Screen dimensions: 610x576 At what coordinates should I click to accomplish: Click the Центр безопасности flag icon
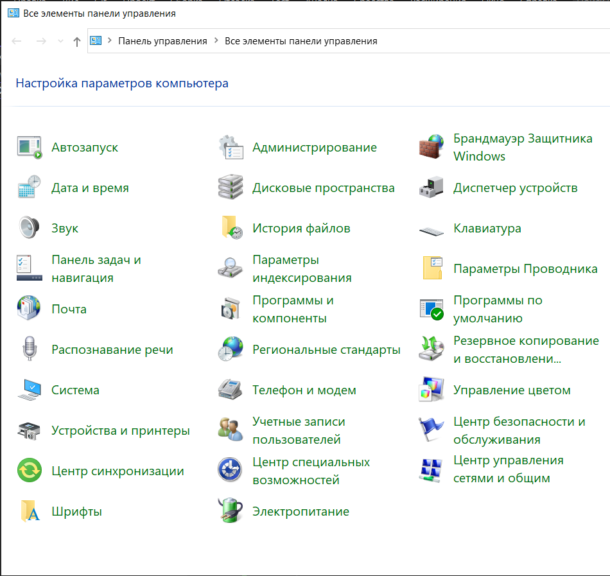[431, 430]
